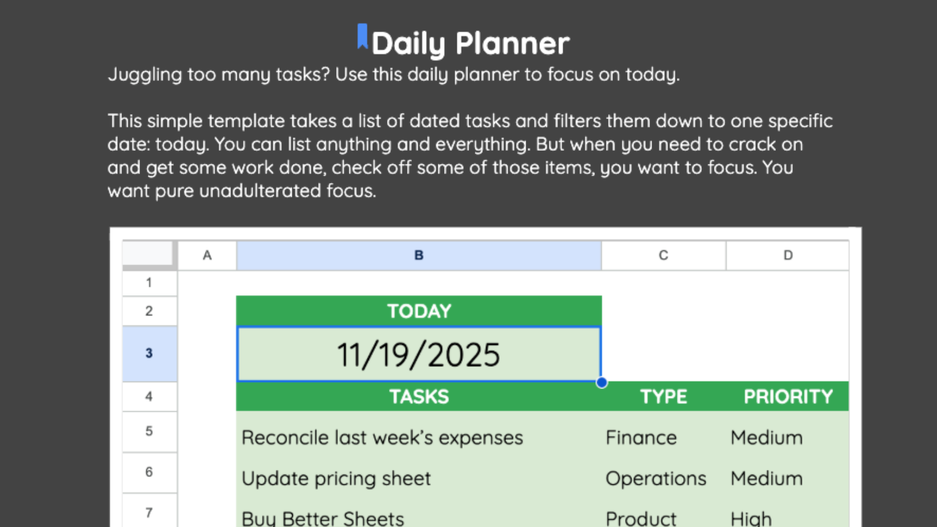Click the row 3 header
Screen dimensions: 937x527
[x=149, y=353]
